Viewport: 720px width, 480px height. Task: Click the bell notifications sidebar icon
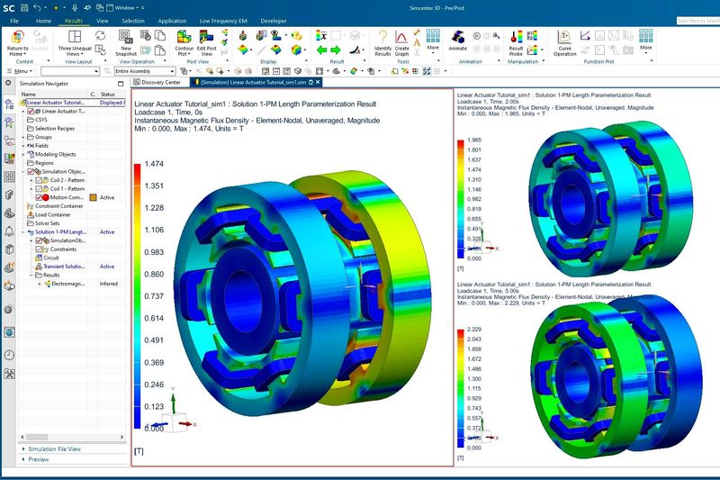[9, 231]
